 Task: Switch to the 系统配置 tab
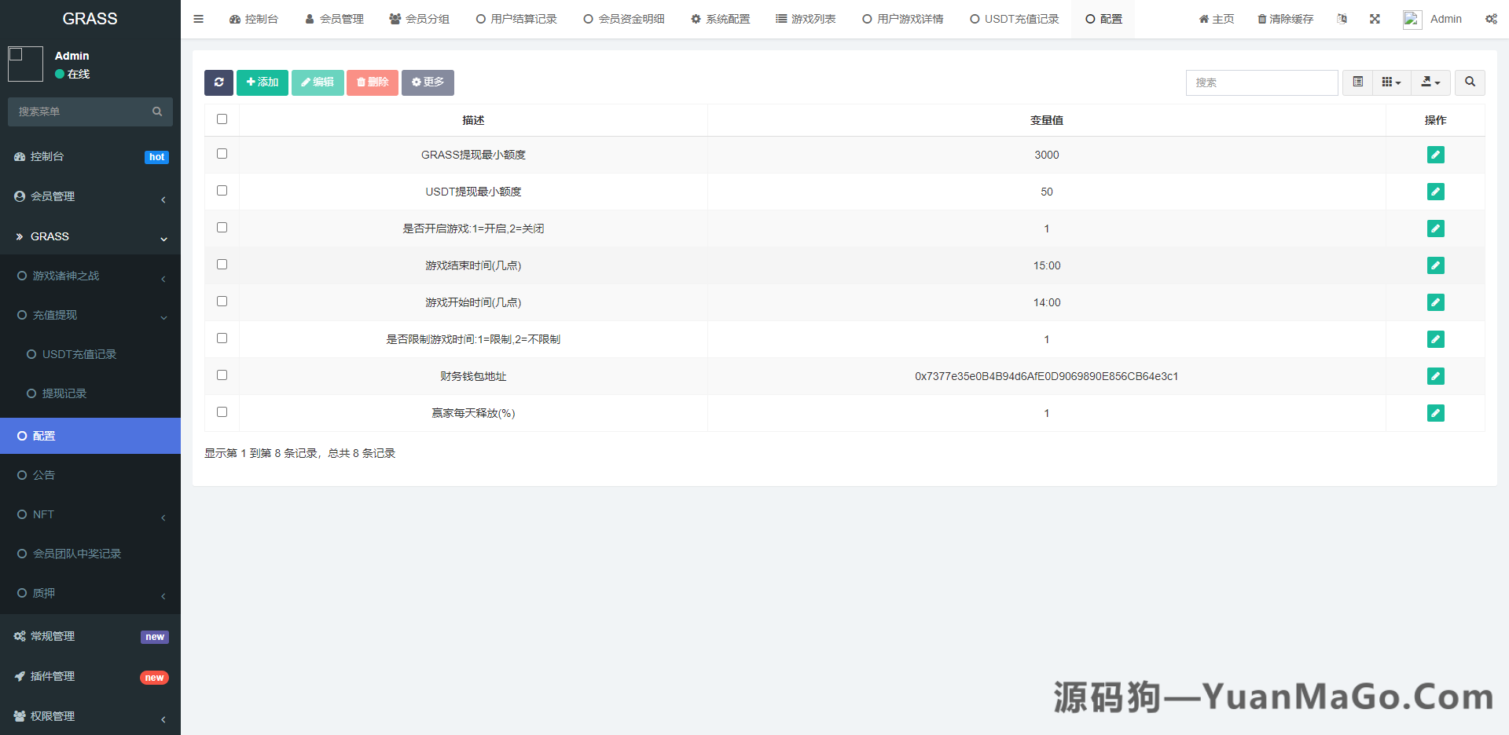[x=720, y=19]
